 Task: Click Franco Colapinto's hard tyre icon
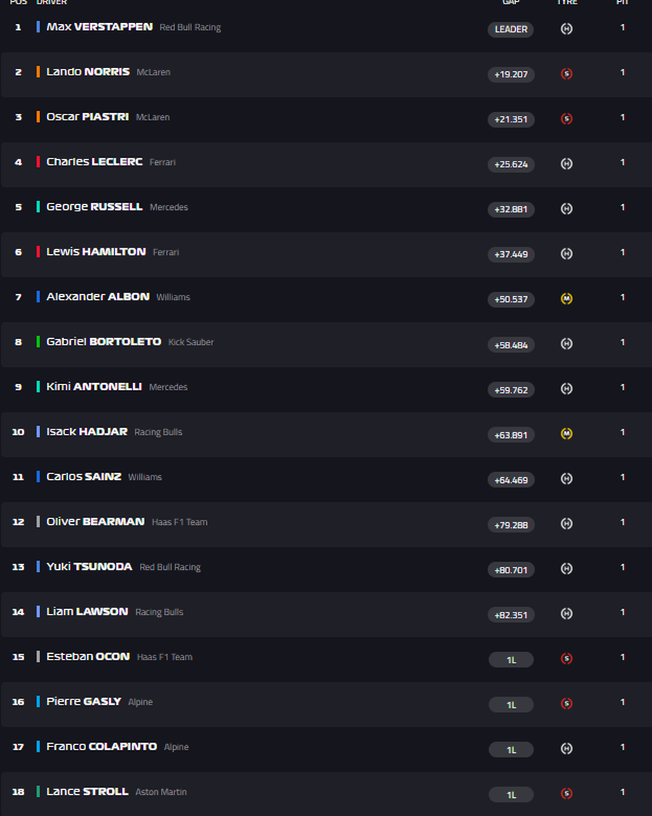567,749
